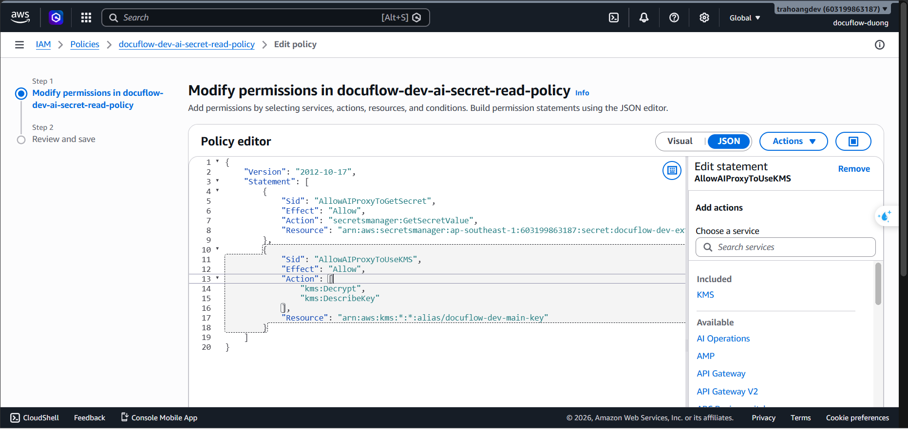
Task: Open the settings gear in top bar
Action: tap(704, 18)
